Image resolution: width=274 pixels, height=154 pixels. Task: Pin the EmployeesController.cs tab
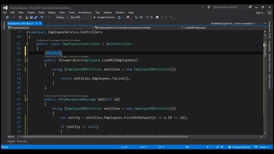37,24
